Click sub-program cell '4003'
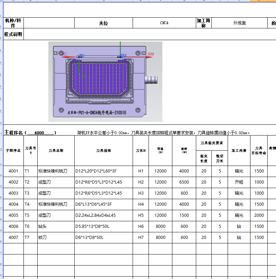The height and width of the screenshot is (279, 276). [13, 193]
